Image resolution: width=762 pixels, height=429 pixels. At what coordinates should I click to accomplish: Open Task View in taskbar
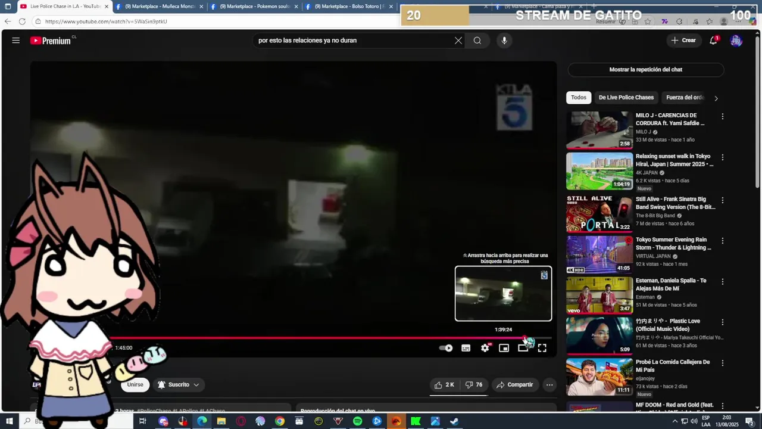pos(143,421)
